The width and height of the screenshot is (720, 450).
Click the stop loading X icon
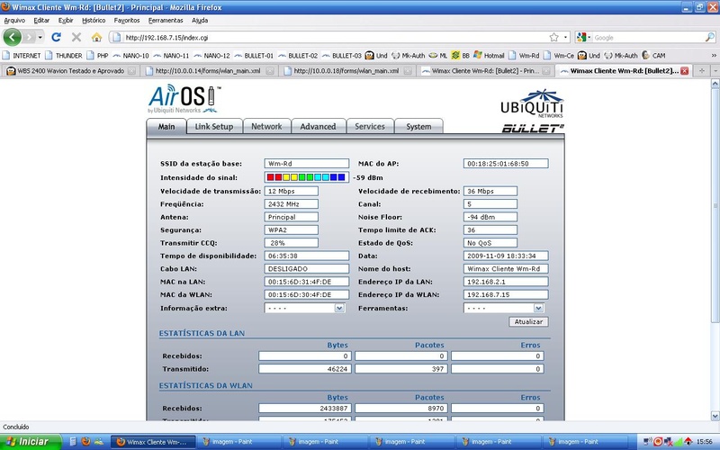point(76,37)
